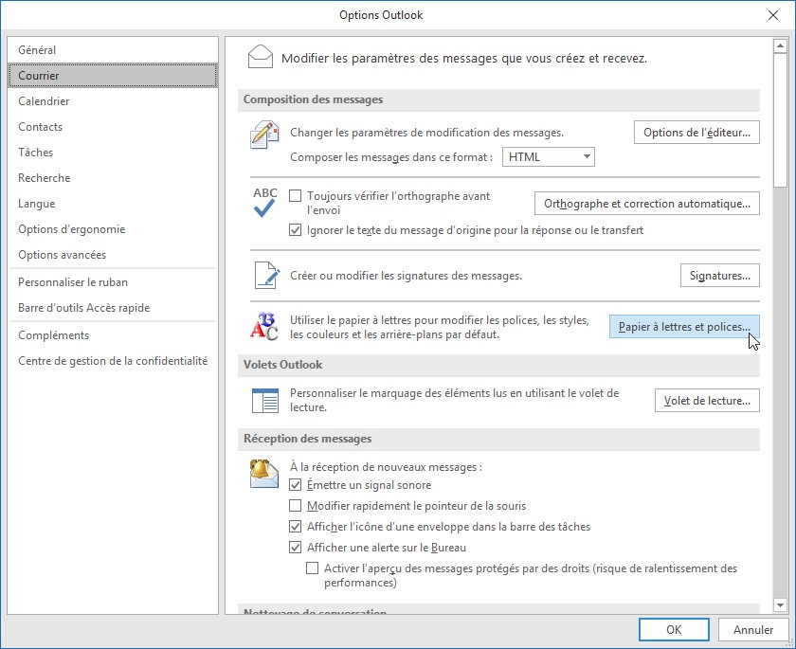Open Options avancées category

point(113,255)
